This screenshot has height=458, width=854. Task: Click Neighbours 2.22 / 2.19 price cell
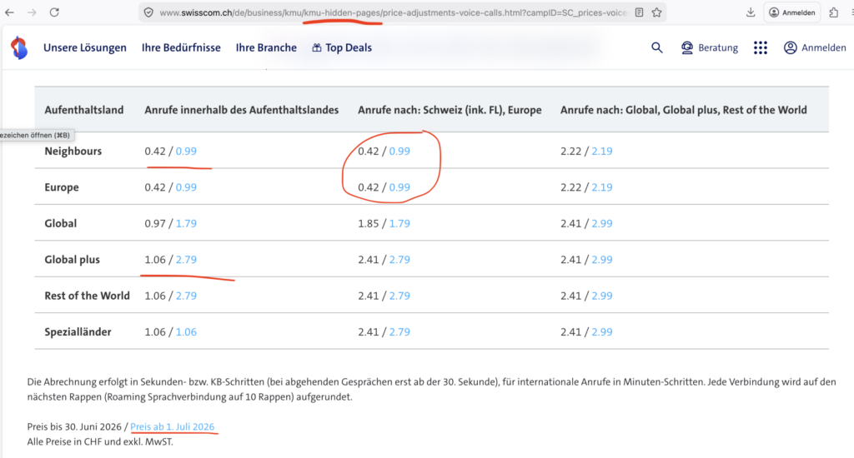586,152
